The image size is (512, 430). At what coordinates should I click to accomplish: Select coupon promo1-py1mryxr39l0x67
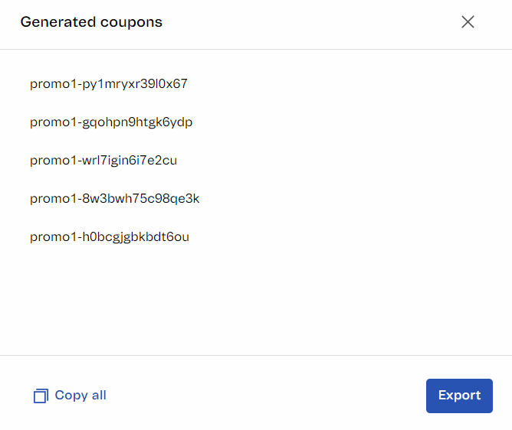coord(109,84)
